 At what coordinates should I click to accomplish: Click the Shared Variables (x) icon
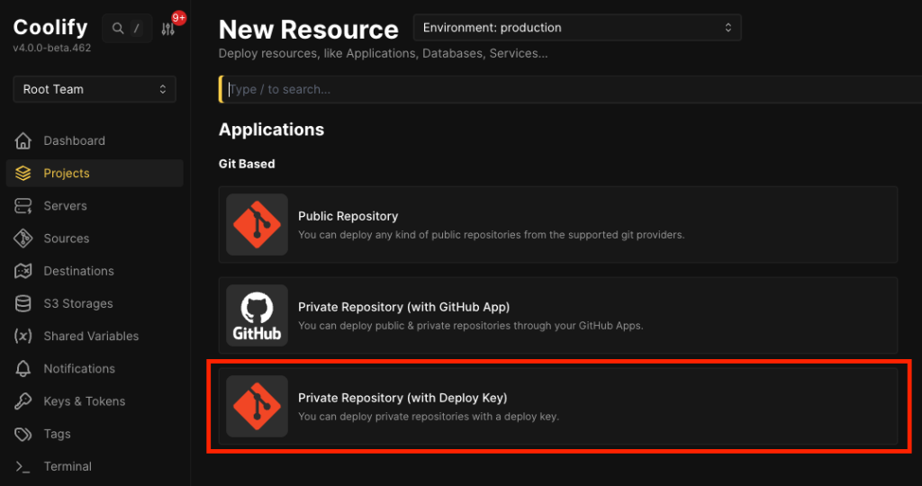click(x=23, y=336)
